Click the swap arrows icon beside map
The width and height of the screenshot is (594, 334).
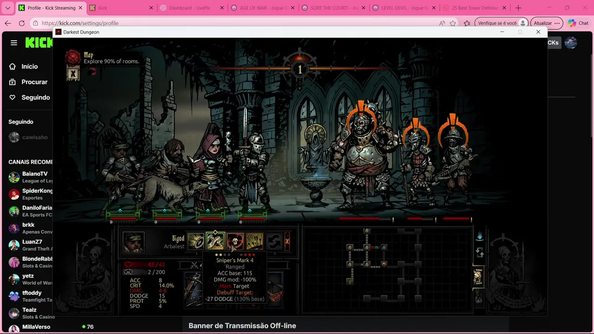click(480, 253)
